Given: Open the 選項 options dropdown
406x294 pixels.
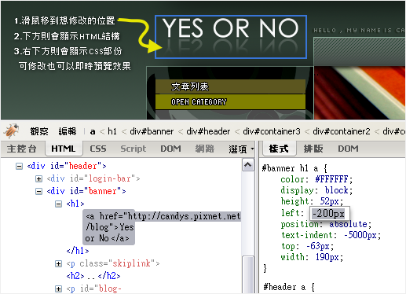Looking at the screenshot, I should point(241,149).
